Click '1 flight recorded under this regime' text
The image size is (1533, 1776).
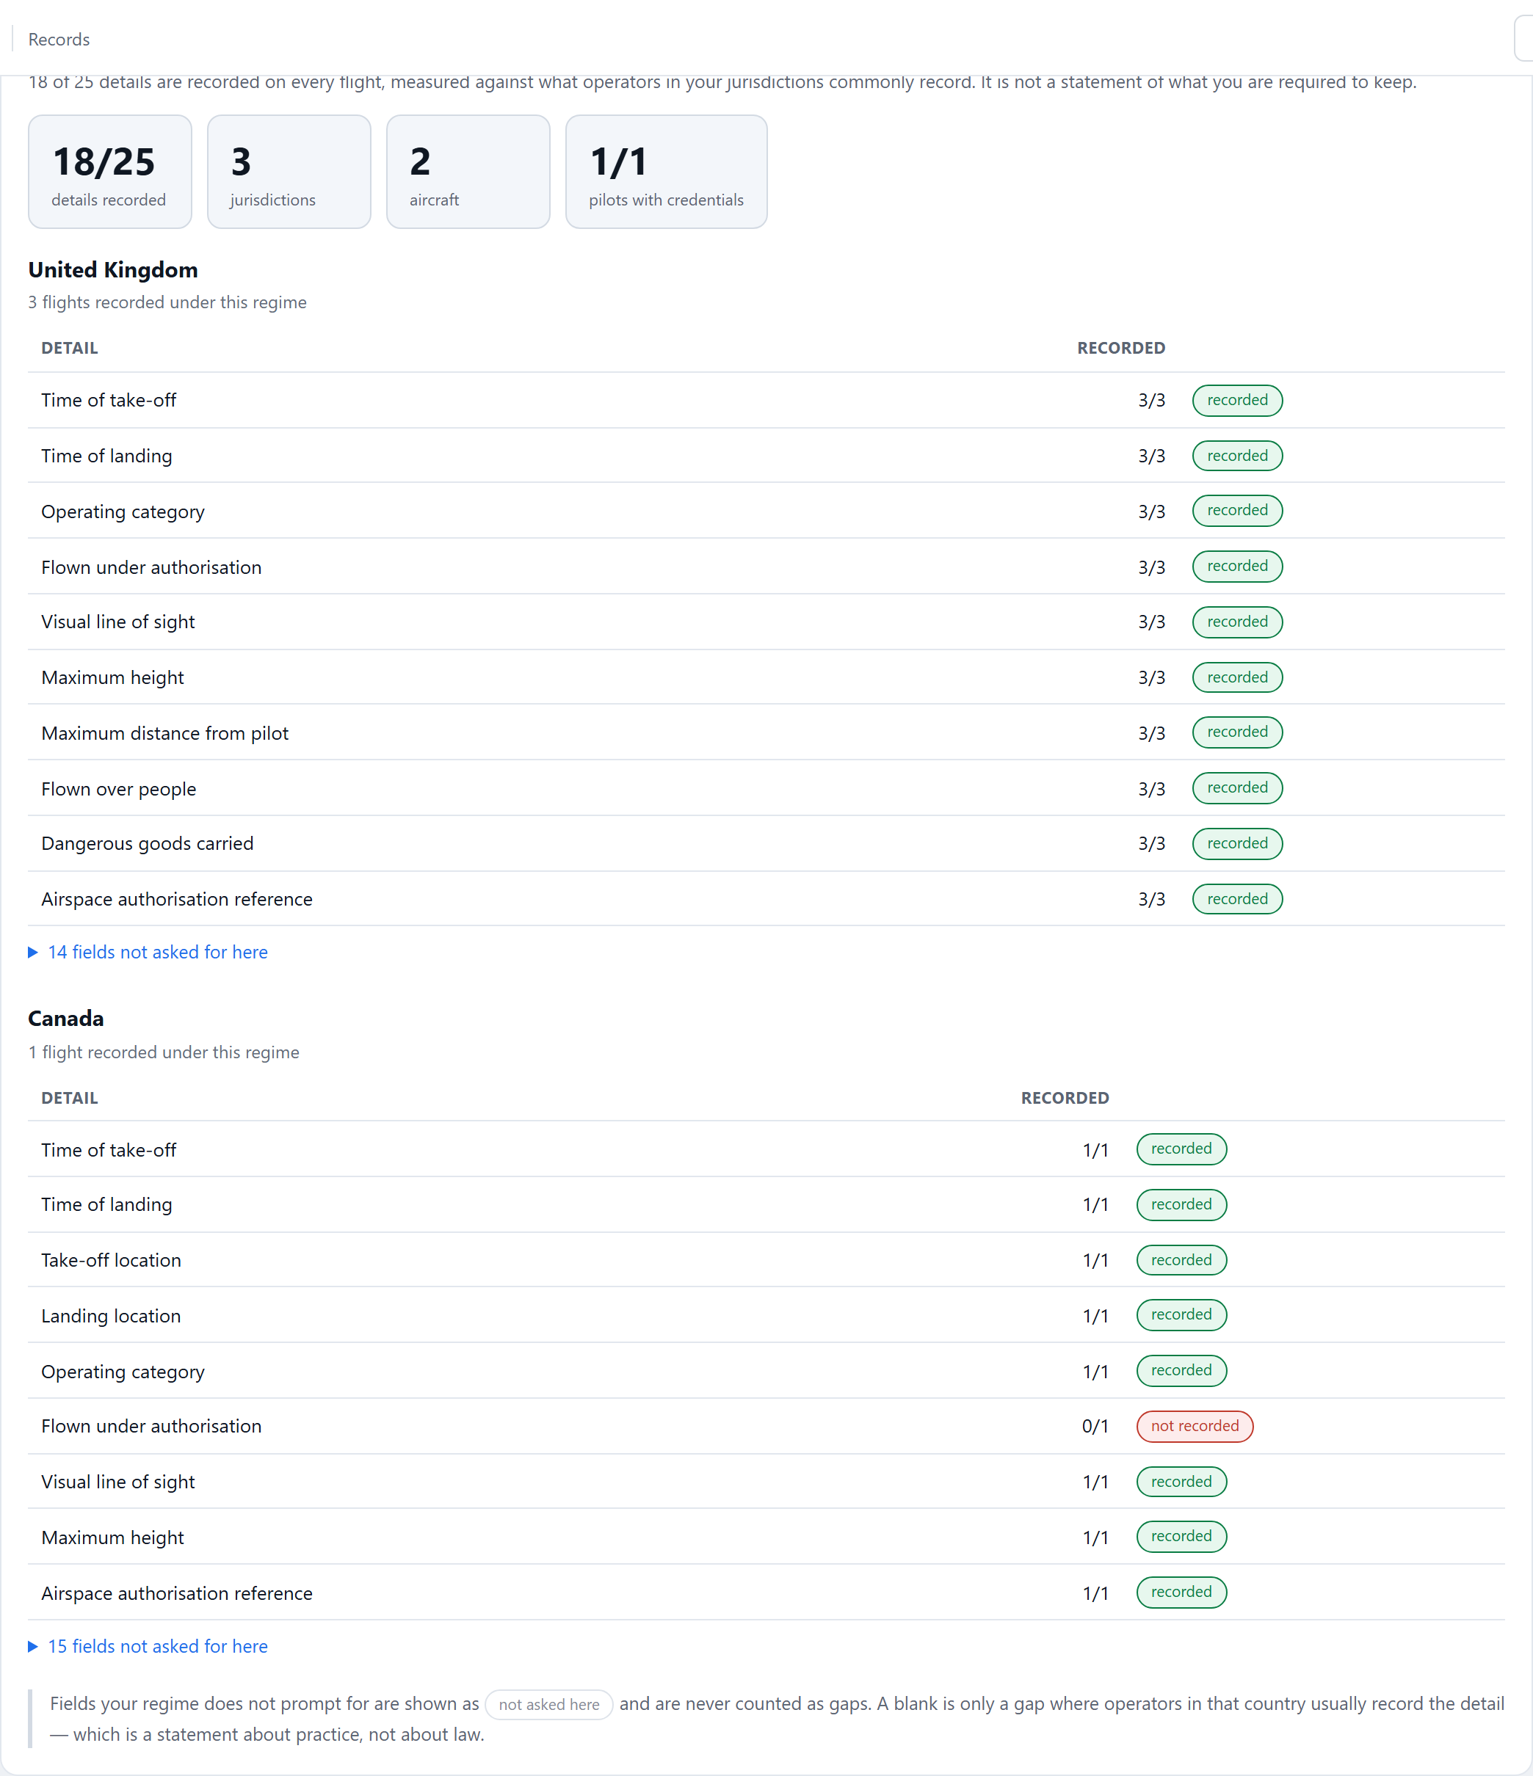point(164,1052)
